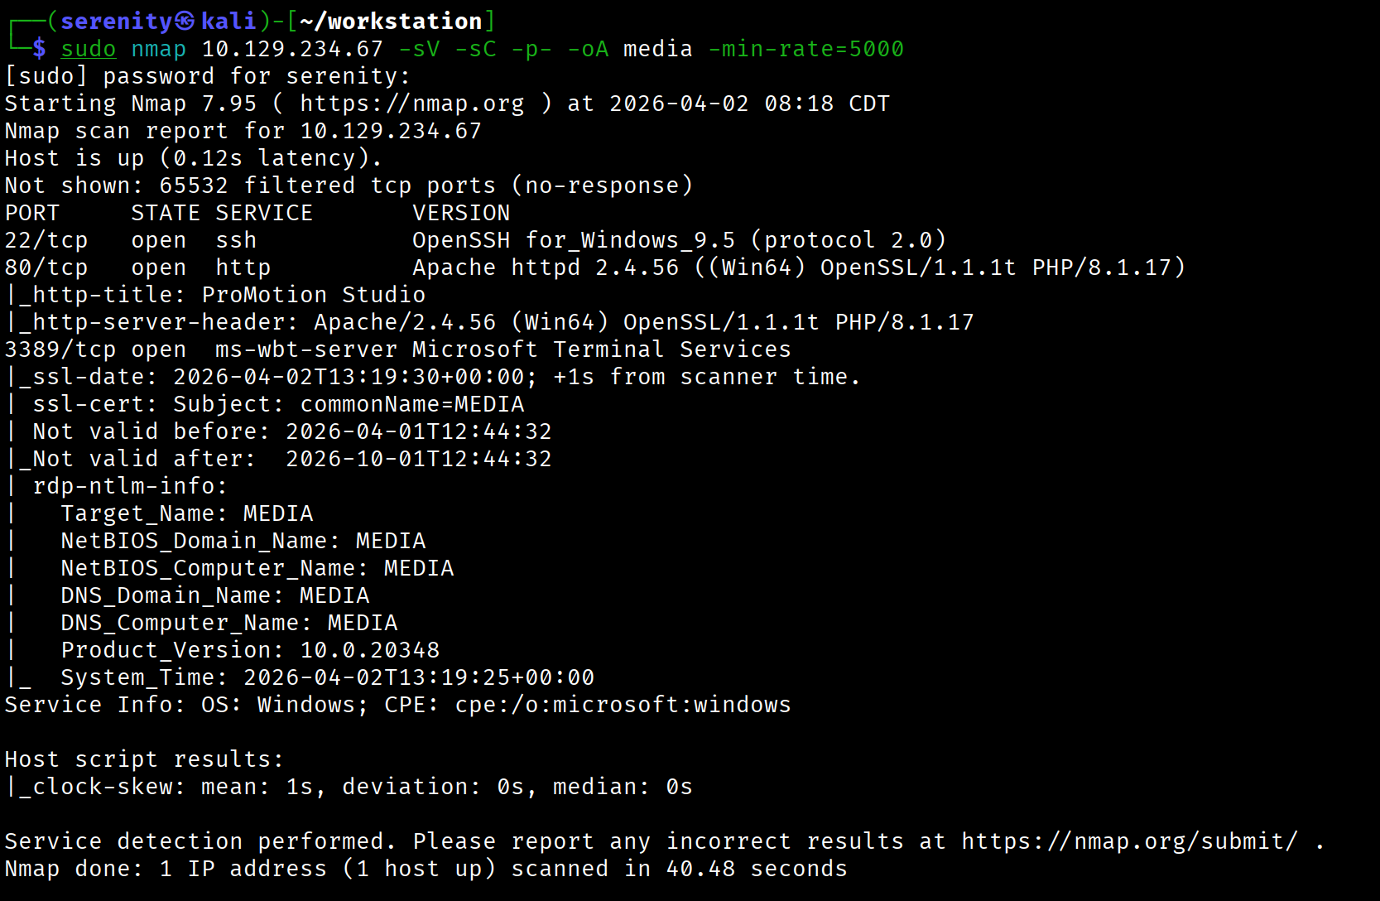This screenshot has width=1380, height=901.
Task: Click the underlined sudo command
Action: (x=89, y=49)
